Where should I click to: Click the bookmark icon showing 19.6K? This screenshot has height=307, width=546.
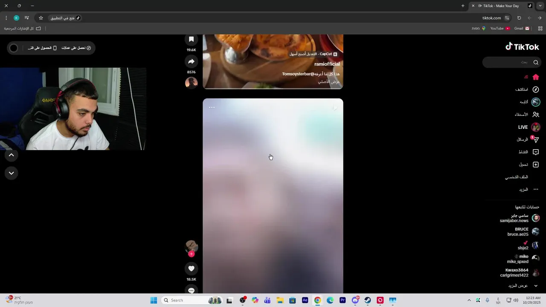(x=191, y=39)
